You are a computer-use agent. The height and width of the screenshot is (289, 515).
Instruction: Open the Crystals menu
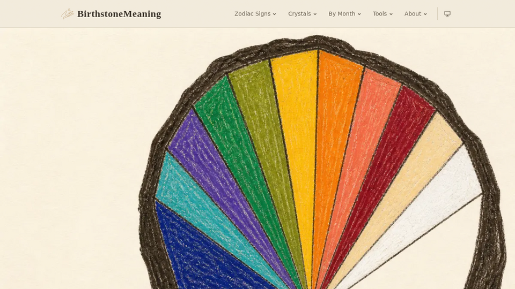(302, 14)
